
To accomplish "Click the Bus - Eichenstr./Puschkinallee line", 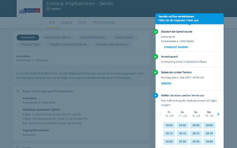I will click(x=52, y=123).
